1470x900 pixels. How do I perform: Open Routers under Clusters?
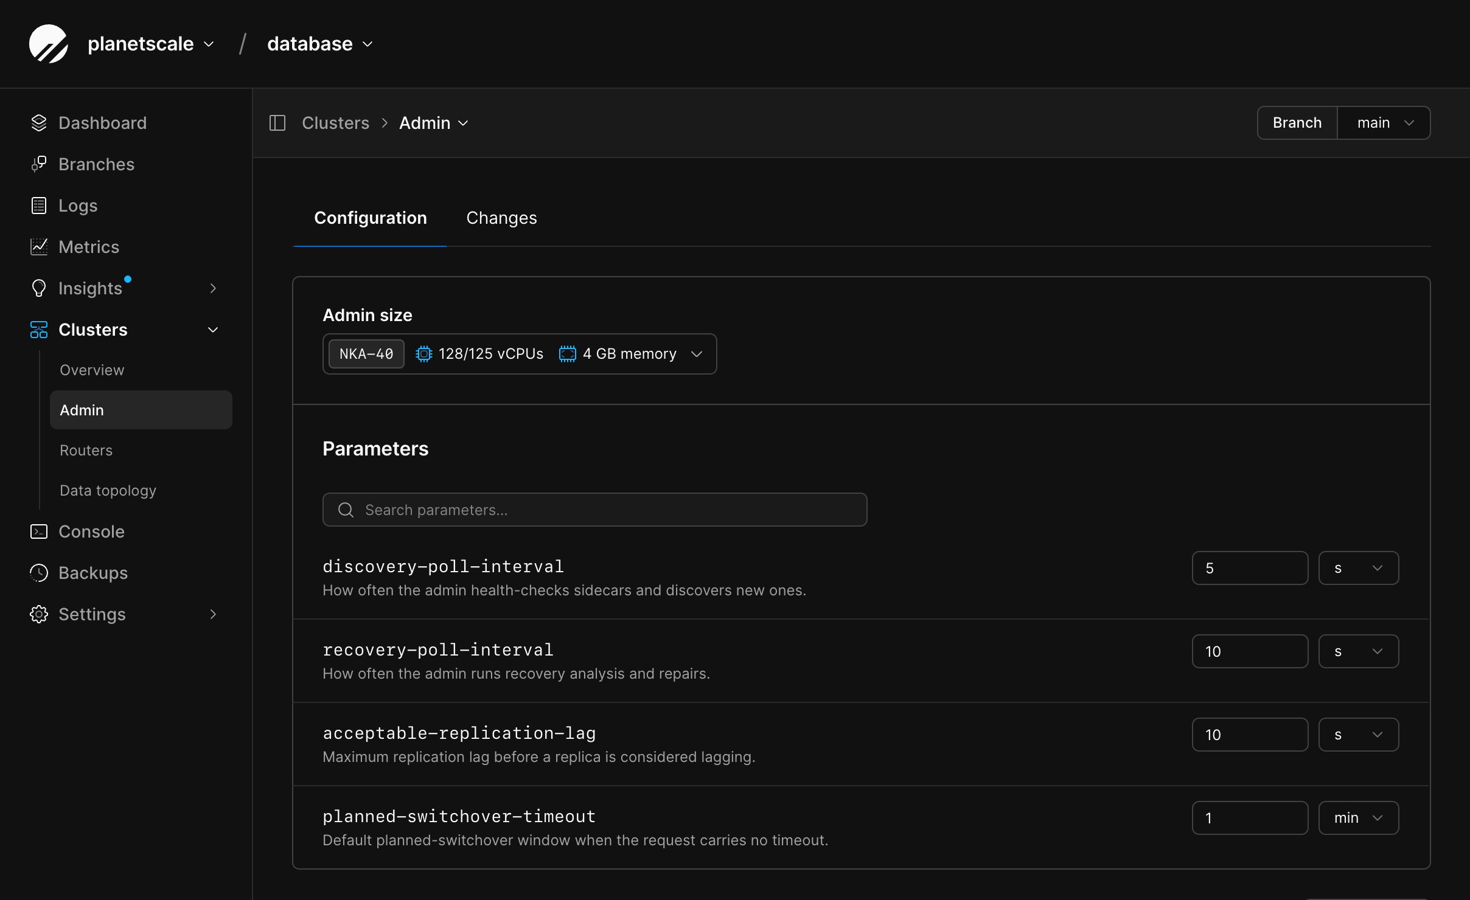click(x=86, y=450)
